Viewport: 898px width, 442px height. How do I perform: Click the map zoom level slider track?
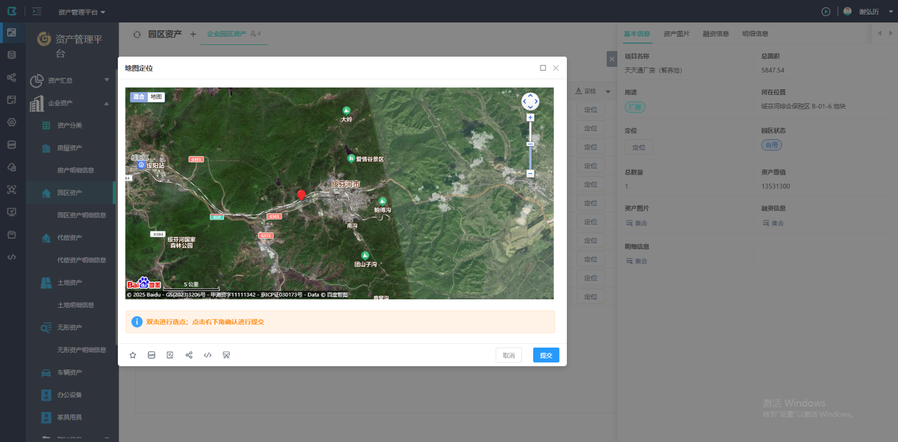530,157
